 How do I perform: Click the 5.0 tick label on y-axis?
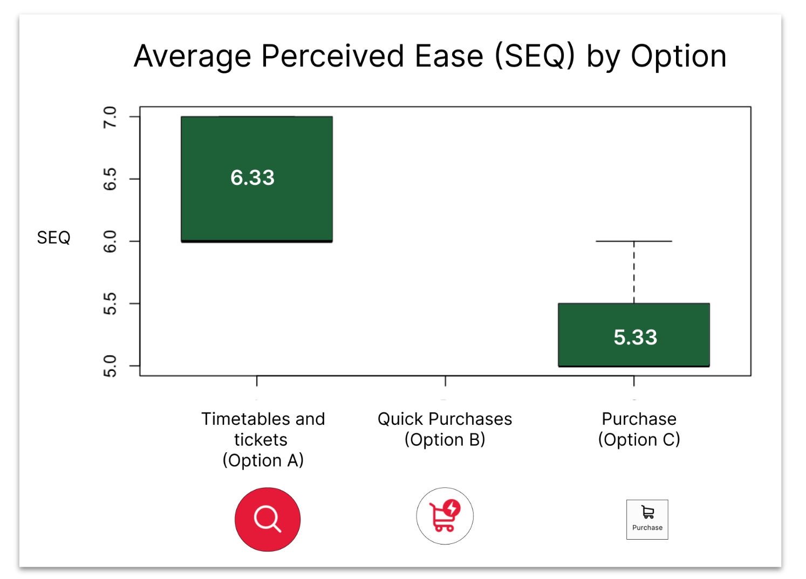[110, 366]
